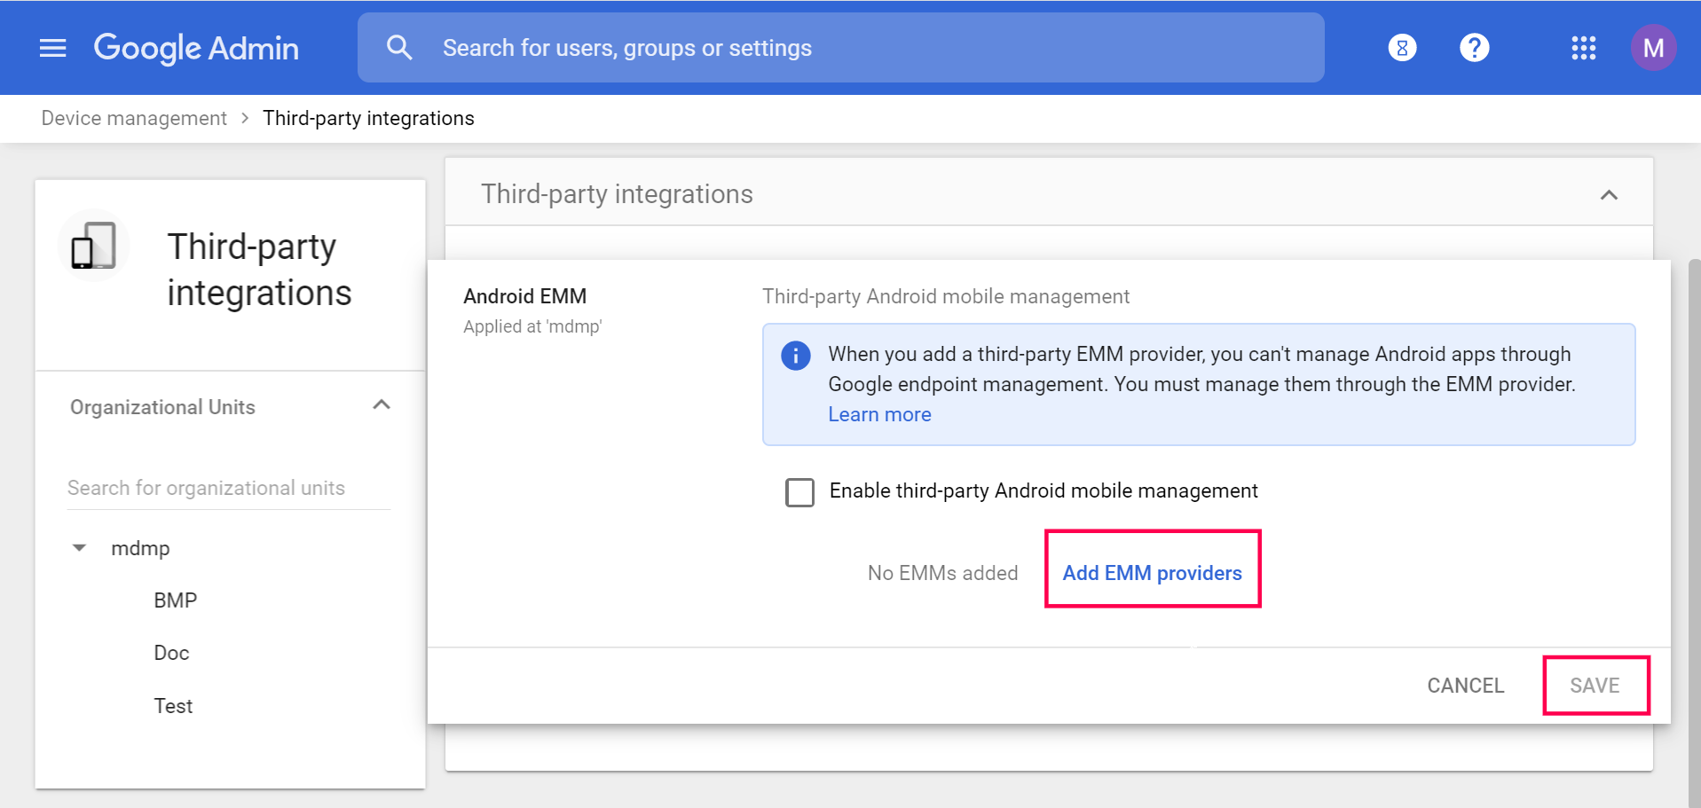
Task: Click the search magnifier icon
Action: coord(399,48)
